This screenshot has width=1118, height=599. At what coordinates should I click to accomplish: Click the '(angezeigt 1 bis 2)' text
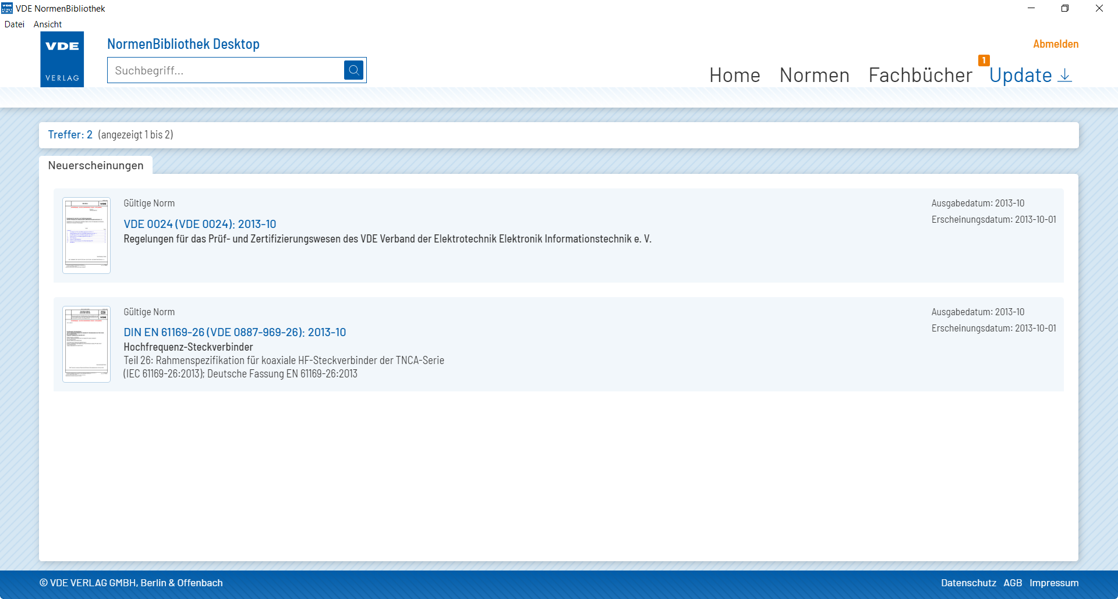click(136, 135)
